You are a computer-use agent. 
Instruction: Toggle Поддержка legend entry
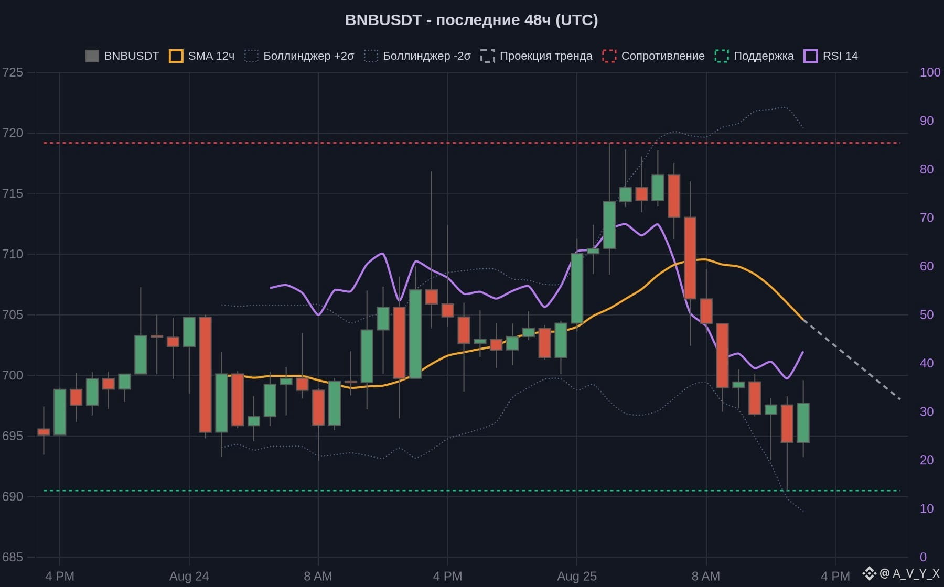pos(754,56)
